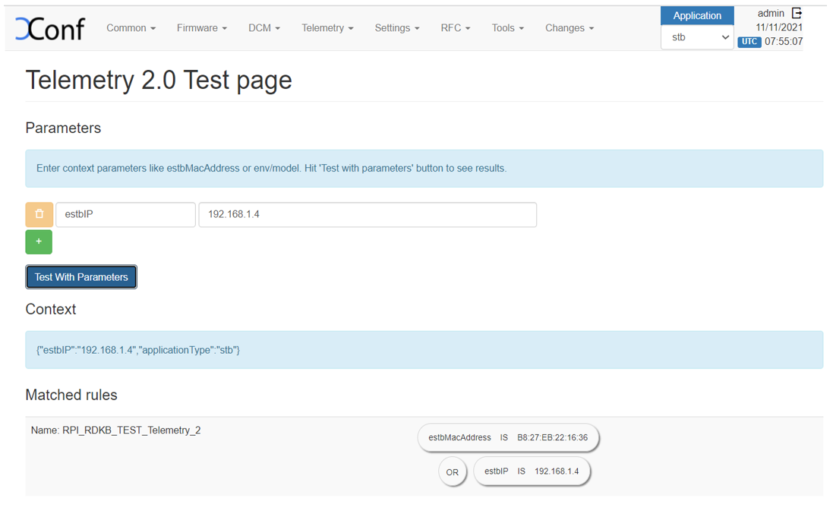Click the OR operator badge
Viewport: 833px width, 511px height.
tap(453, 472)
